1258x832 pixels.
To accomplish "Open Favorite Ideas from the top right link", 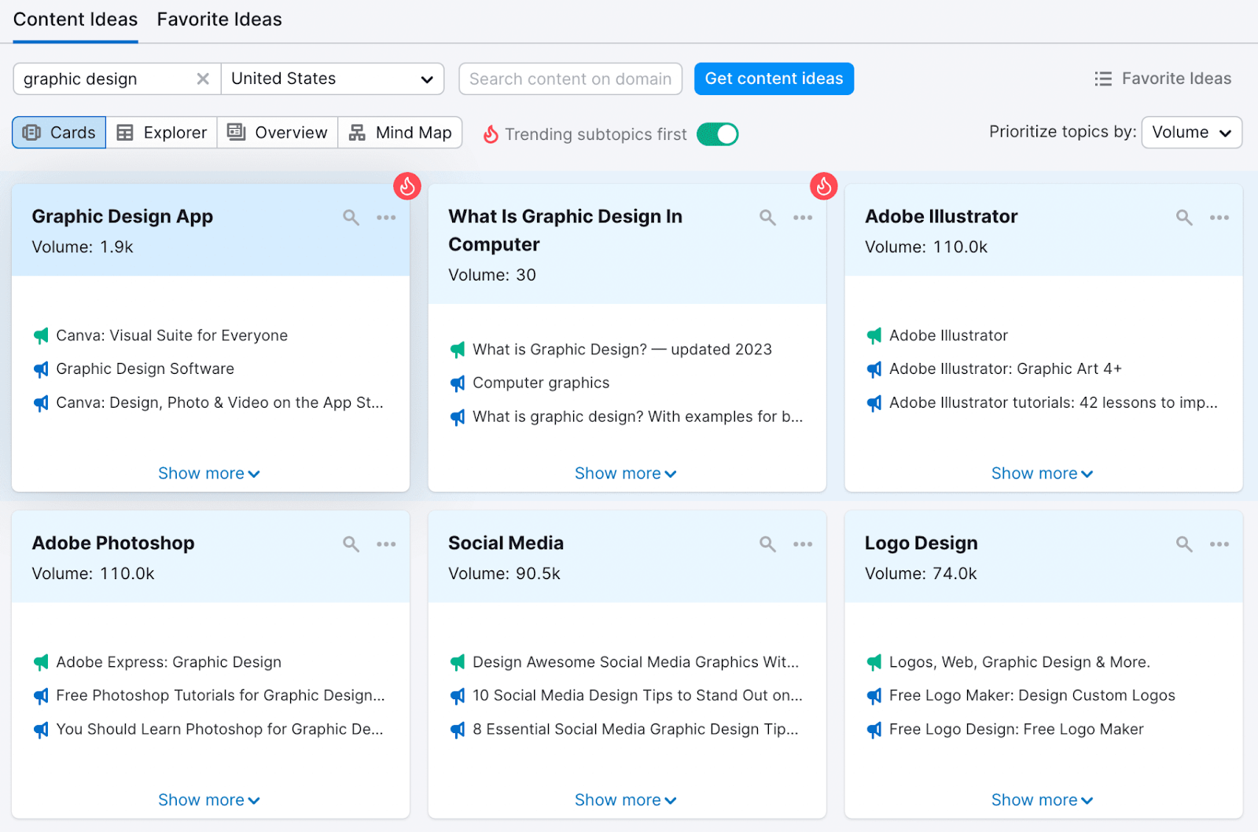I will [1163, 79].
